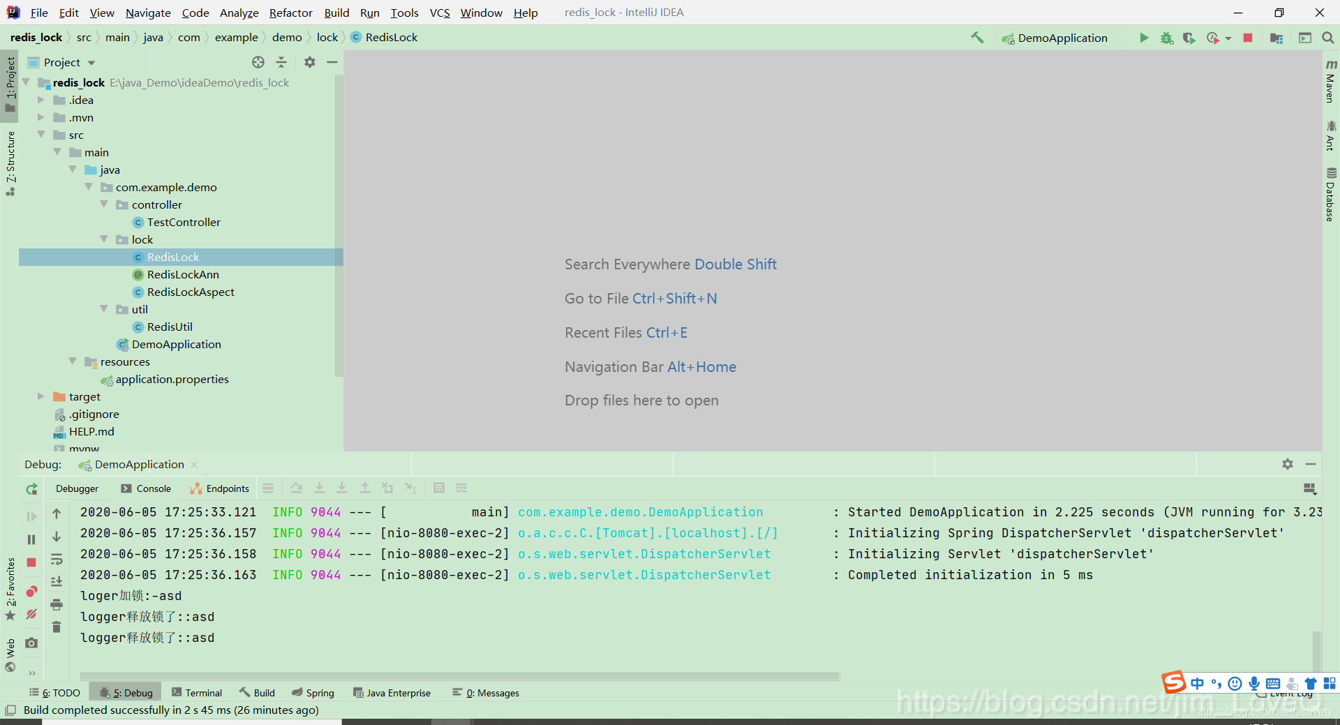Expand the target folder
The image size is (1340, 725).
pyautogui.click(x=41, y=396)
